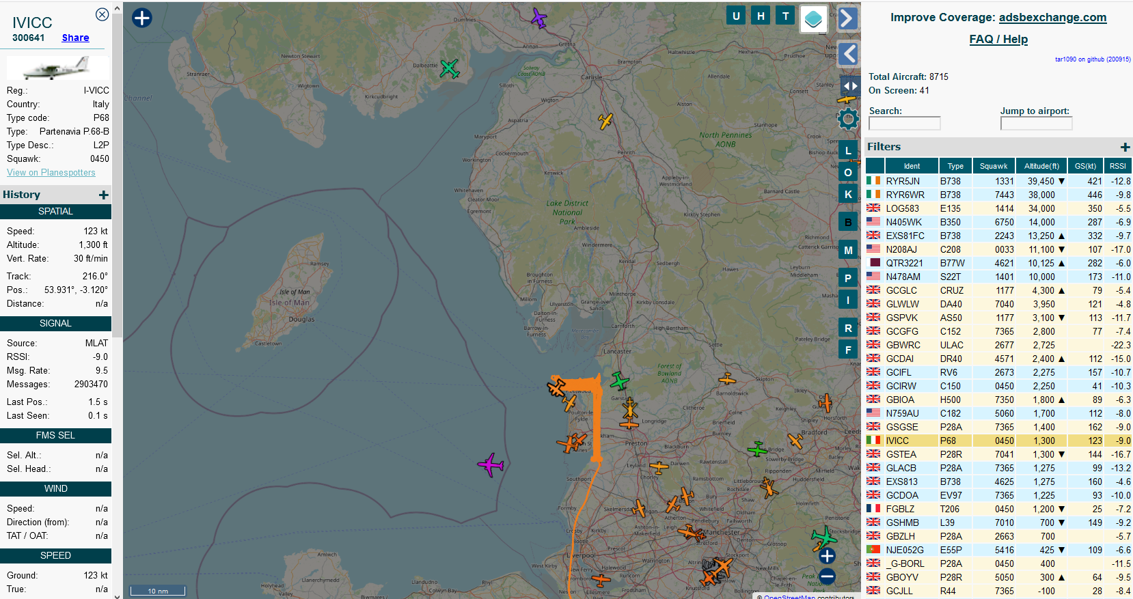Toggle the O map button
The width and height of the screenshot is (1133, 599).
[x=848, y=172]
